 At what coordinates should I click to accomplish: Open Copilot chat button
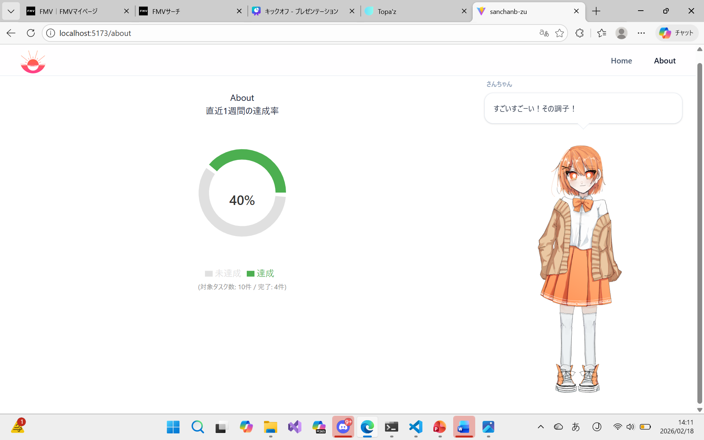coord(676,33)
